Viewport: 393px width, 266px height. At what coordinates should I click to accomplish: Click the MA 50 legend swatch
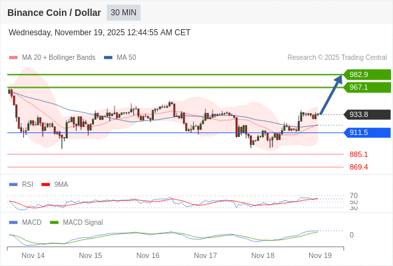click(108, 58)
